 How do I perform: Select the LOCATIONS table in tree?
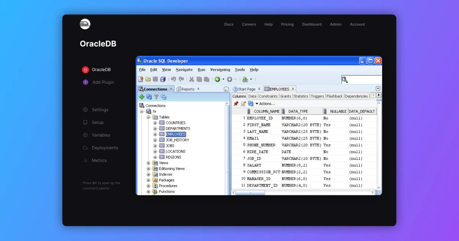(176, 151)
